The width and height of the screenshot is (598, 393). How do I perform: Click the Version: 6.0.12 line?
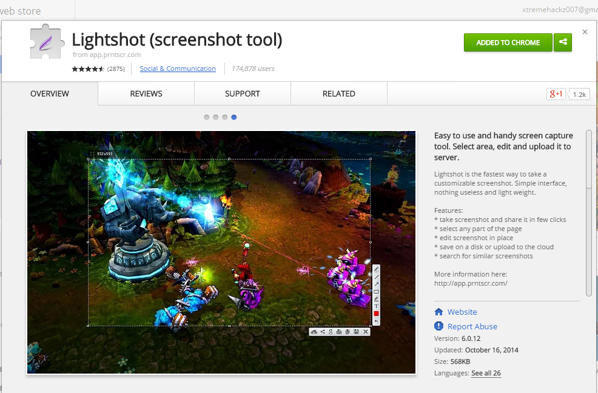pyautogui.click(x=457, y=338)
